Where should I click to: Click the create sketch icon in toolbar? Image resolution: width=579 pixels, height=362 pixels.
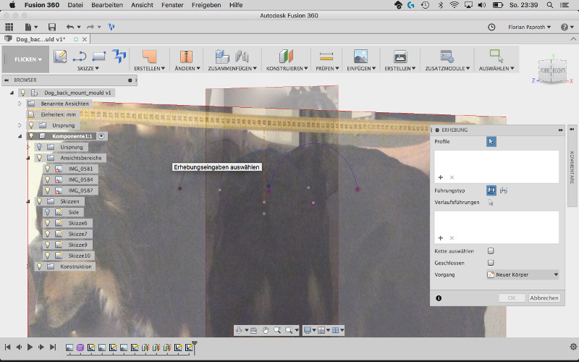[61, 56]
